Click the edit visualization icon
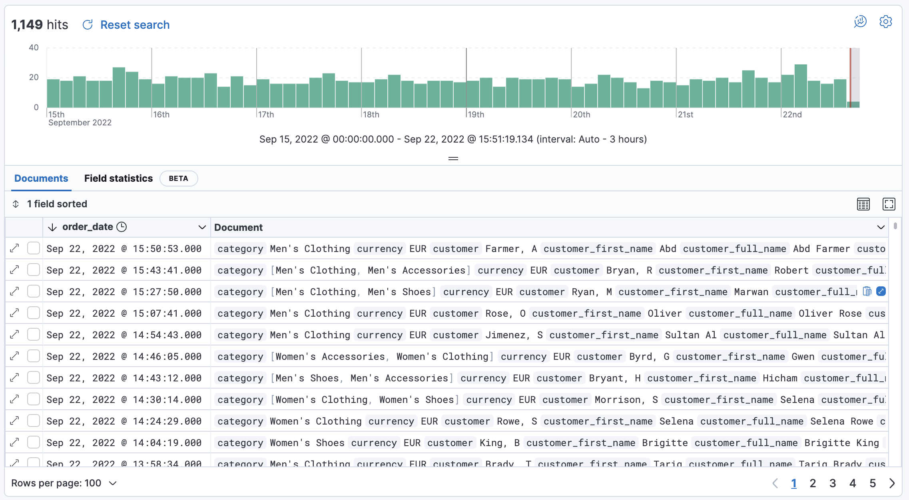Viewport: 909px width, 500px height. [x=860, y=22]
